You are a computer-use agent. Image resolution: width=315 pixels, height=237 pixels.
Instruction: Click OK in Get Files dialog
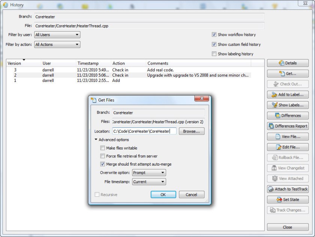(x=163, y=195)
